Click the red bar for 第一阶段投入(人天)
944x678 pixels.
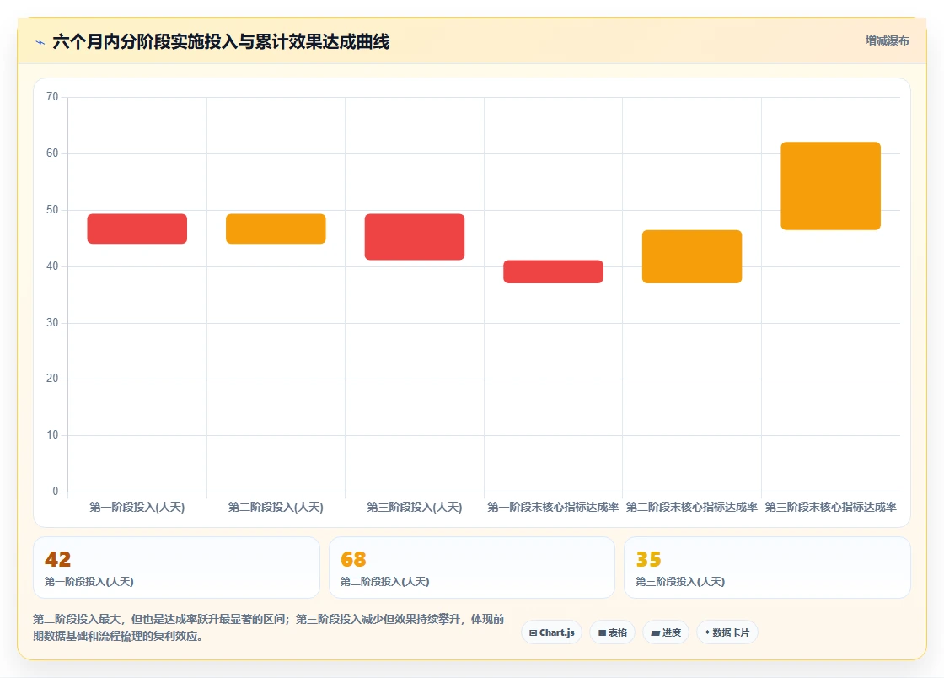tap(137, 229)
